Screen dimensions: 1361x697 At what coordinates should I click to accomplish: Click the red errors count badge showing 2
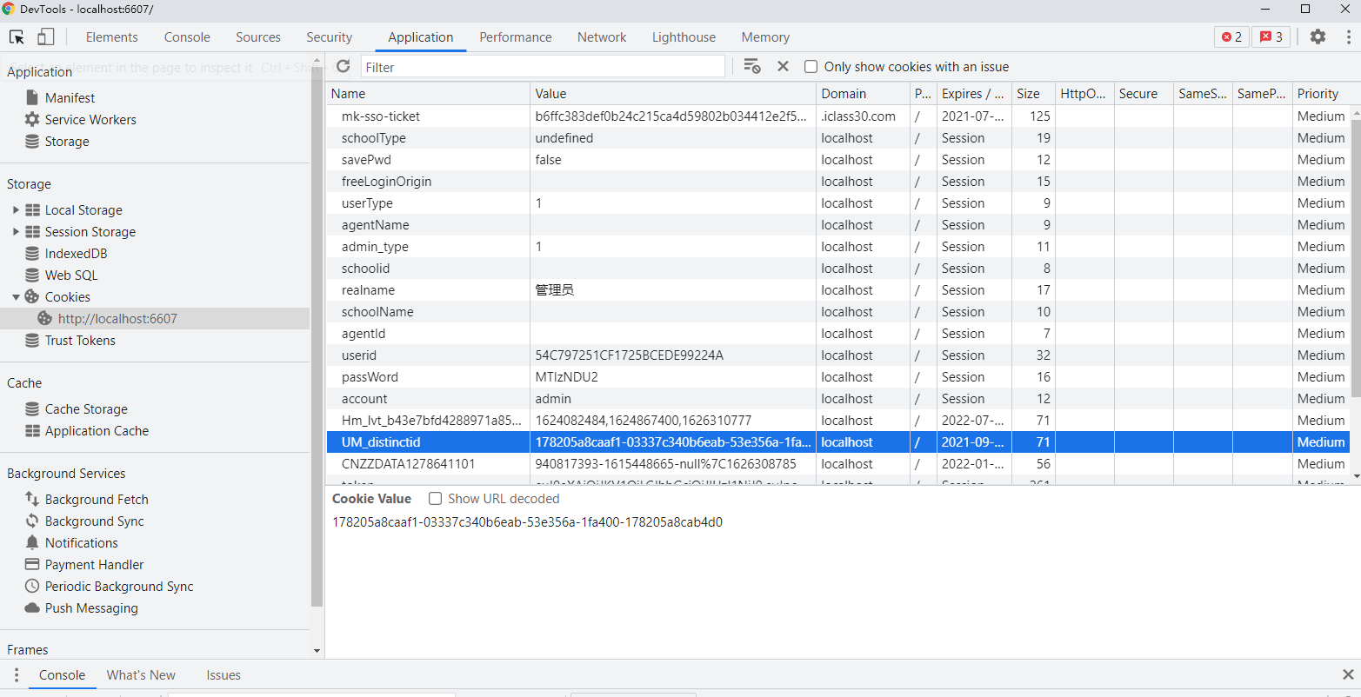[1231, 37]
